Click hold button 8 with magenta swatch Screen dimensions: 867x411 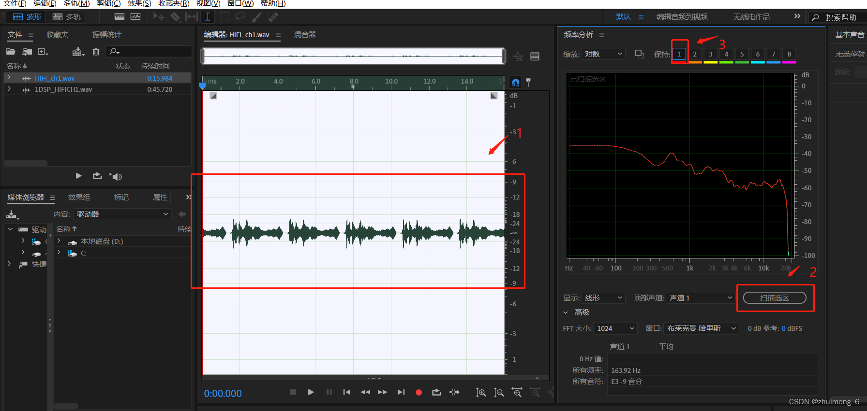789,55
